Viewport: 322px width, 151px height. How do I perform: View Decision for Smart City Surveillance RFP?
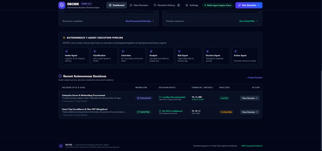[x=250, y=112]
